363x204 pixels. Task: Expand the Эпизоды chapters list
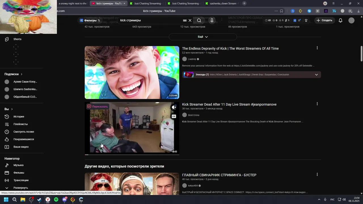pyautogui.click(x=316, y=75)
